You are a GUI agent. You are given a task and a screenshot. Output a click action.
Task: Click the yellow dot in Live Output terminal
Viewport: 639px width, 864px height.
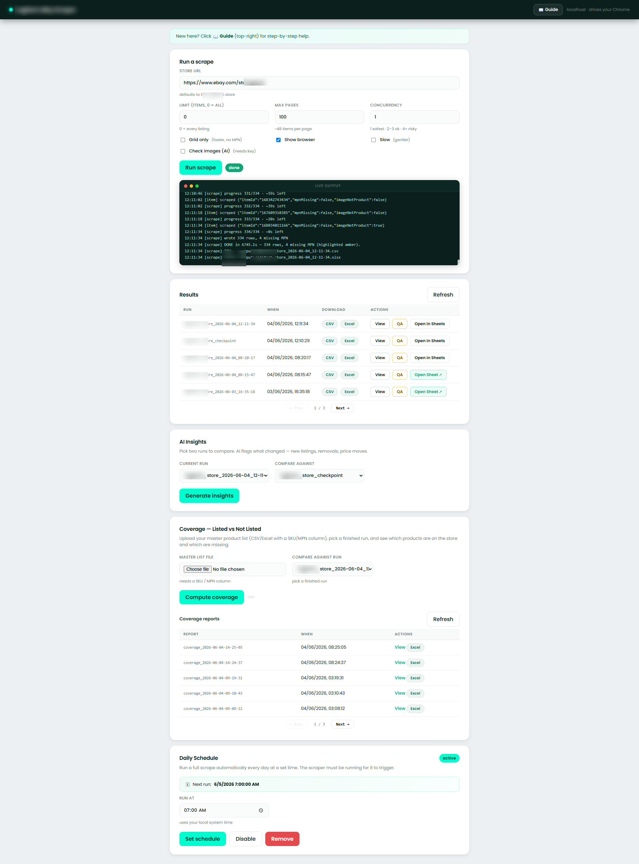(x=191, y=186)
